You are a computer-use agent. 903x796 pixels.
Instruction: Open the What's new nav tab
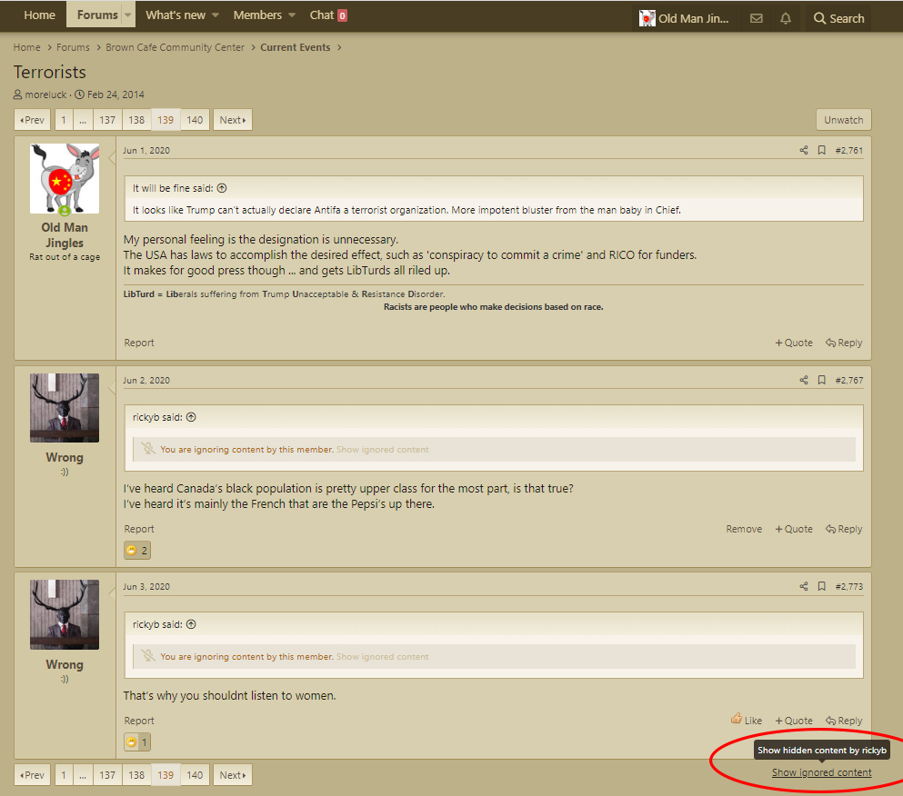pyautogui.click(x=176, y=15)
